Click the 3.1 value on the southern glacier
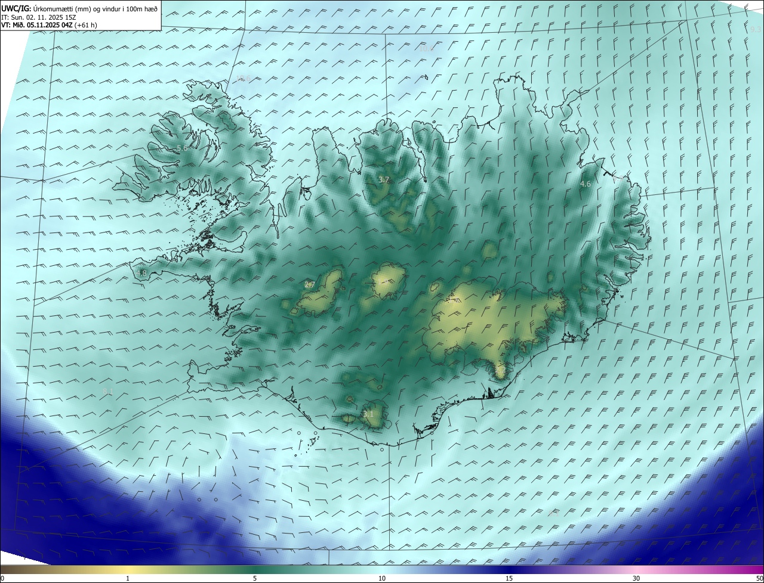 click(368, 414)
